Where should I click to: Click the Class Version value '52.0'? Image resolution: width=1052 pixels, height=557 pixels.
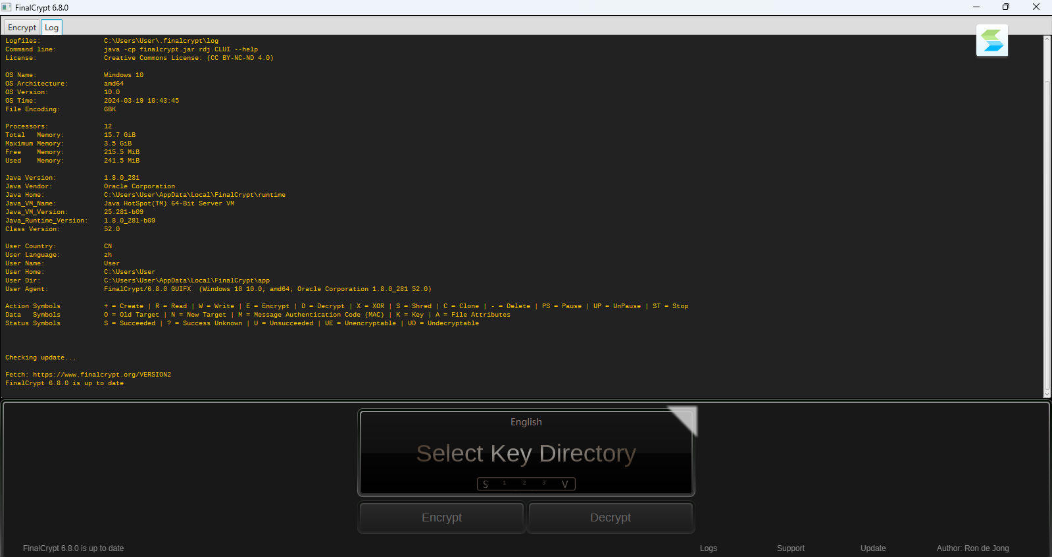click(112, 229)
